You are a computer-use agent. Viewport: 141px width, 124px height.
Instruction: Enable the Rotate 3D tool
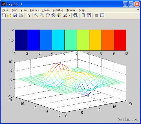point(53,15)
